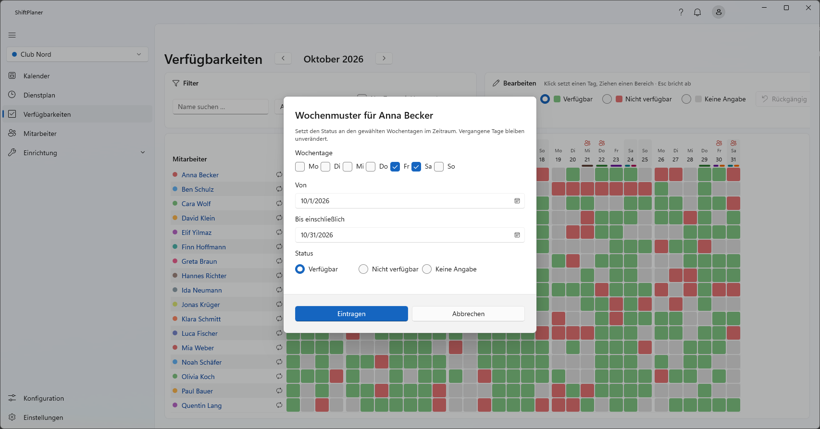This screenshot has height=429, width=820.
Task: Go to previous month arrow
Action: [x=283, y=58]
